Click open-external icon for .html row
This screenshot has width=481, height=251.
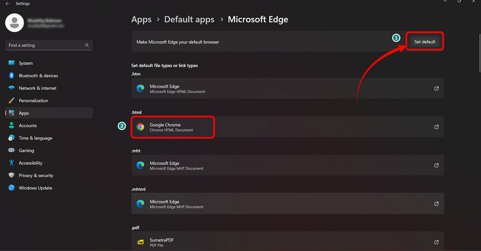(x=437, y=127)
